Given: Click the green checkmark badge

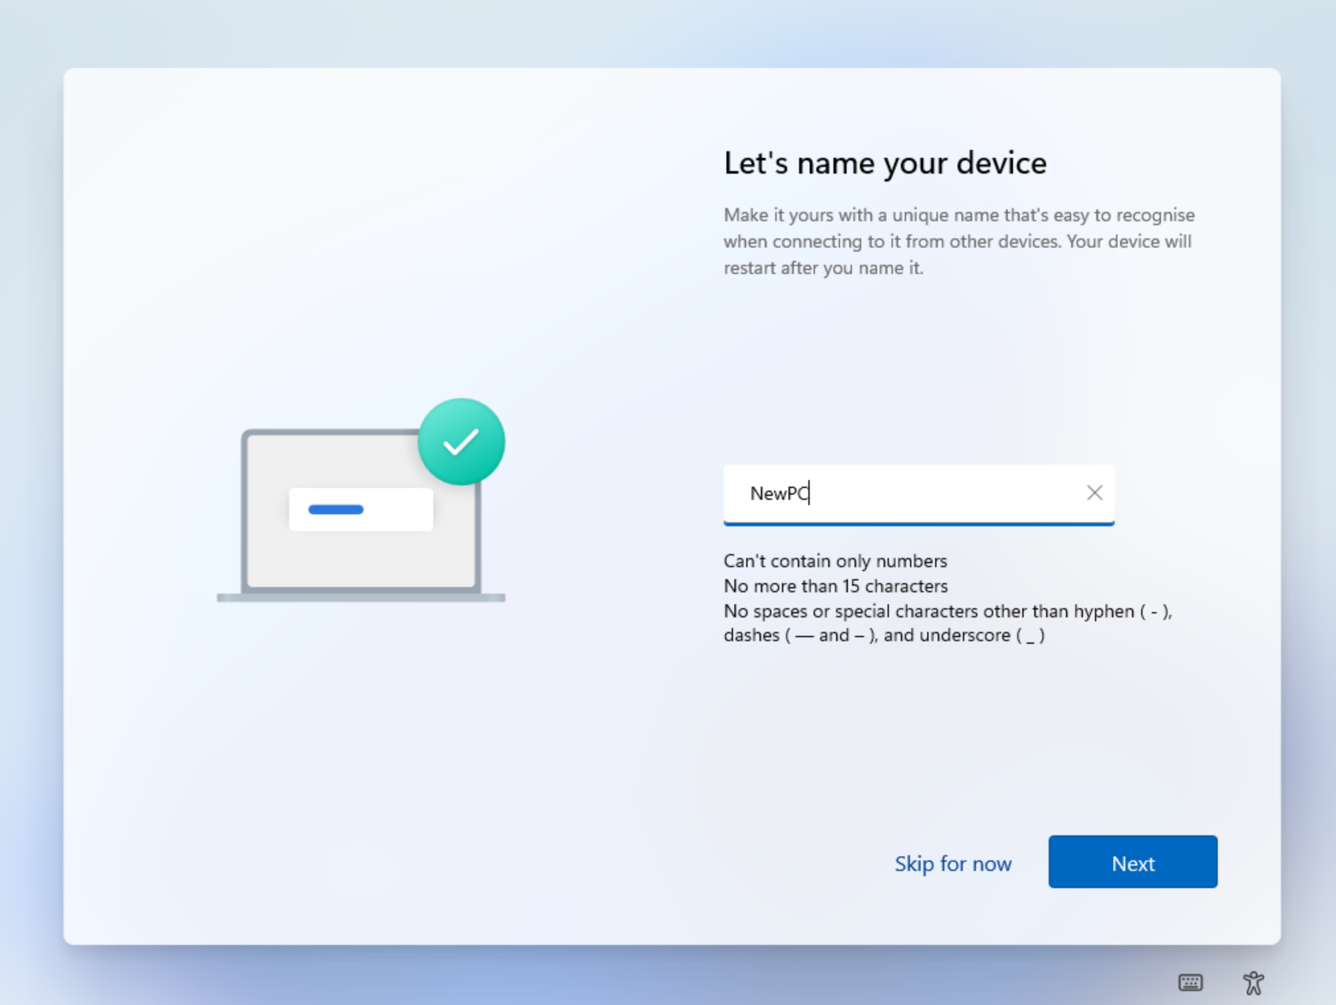Looking at the screenshot, I should point(461,442).
